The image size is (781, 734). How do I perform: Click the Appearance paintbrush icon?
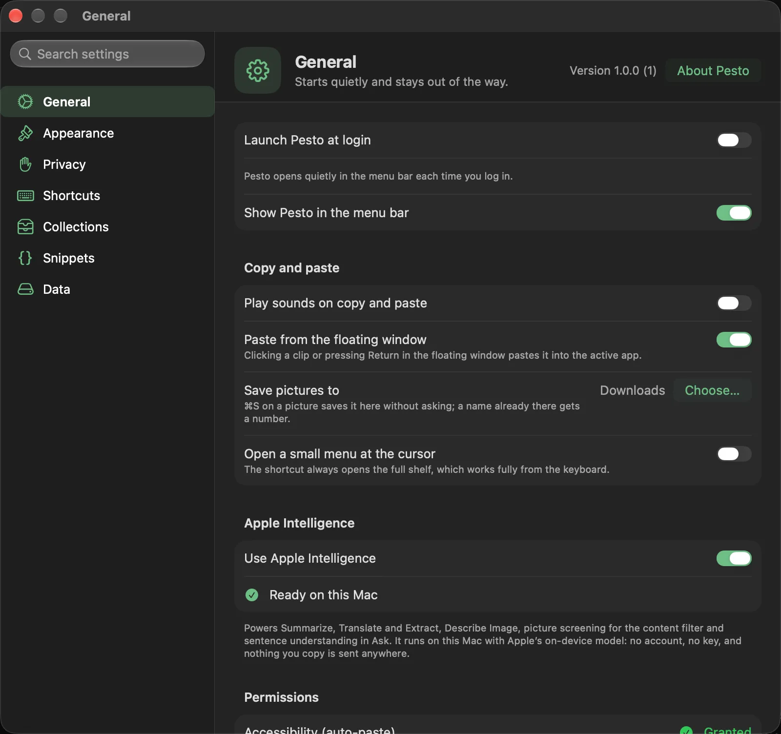(25, 133)
